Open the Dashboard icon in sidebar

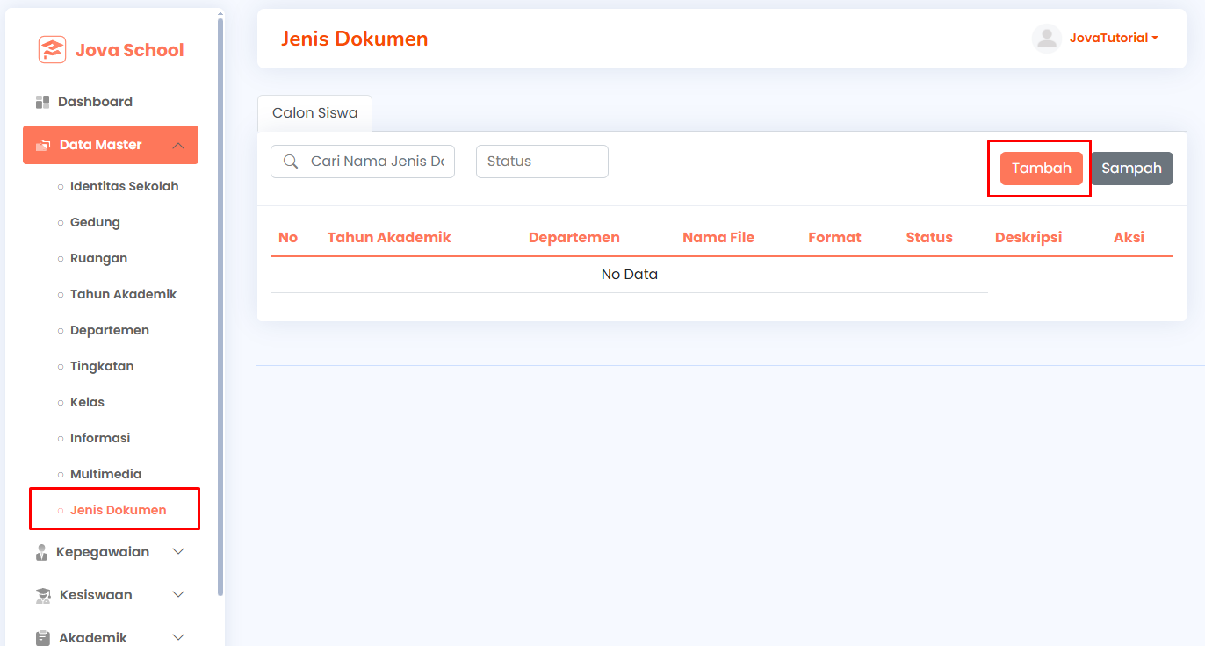[42, 102]
